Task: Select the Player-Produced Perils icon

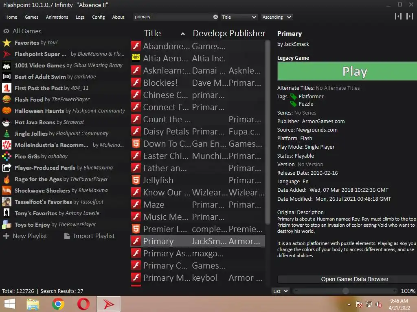Action: pyautogui.click(x=7, y=168)
